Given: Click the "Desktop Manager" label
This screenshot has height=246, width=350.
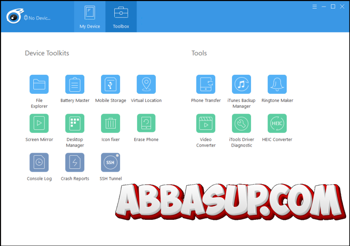Looking at the screenshot, I should [x=75, y=142].
